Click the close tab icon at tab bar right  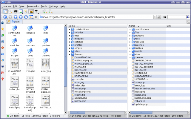[x=188, y=22]
